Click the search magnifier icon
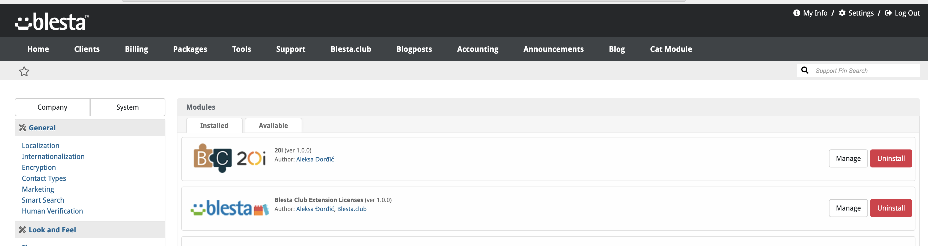This screenshot has width=928, height=246. 805,70
